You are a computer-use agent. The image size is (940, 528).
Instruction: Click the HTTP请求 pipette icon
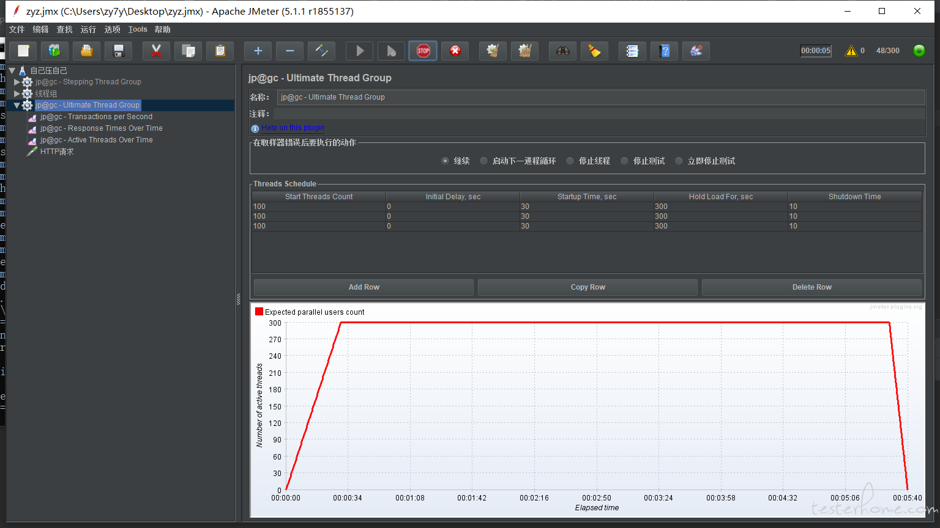coord(32,152)
